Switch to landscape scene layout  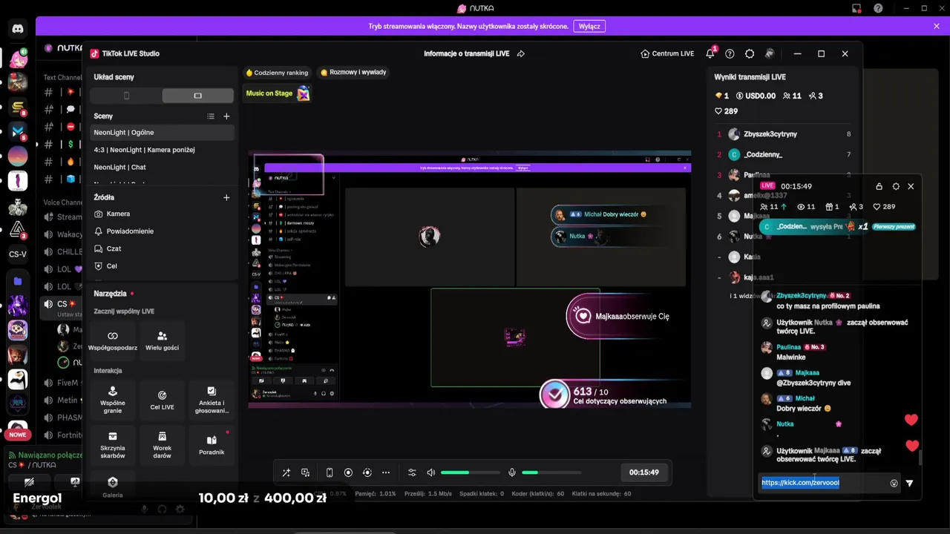click(x=198, y=96)
